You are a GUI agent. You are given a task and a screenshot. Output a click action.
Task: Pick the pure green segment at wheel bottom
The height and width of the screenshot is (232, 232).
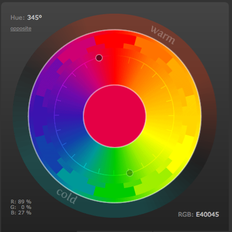pyautogui.click(x=115, y=191)
